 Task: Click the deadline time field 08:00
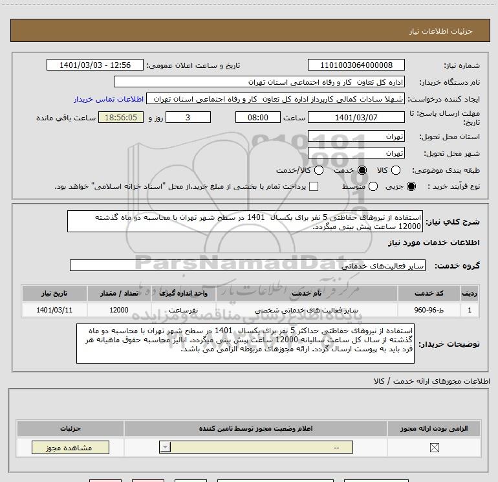(258, 118)
